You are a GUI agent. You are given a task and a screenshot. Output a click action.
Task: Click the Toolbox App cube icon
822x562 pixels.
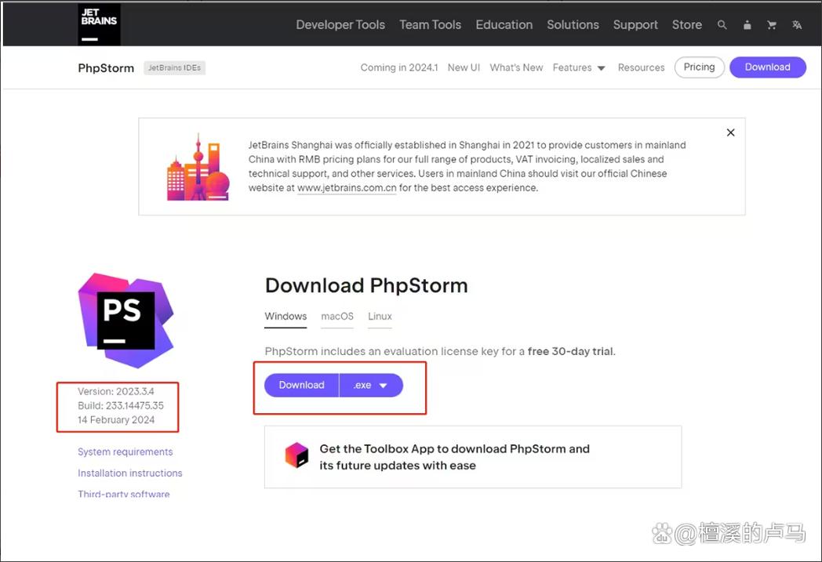(x=296, y=455)
